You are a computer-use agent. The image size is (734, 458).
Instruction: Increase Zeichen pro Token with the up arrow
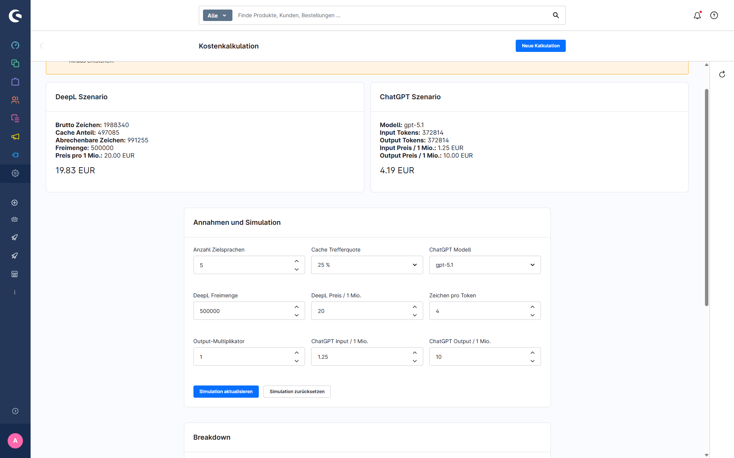(x=533, y=307)
